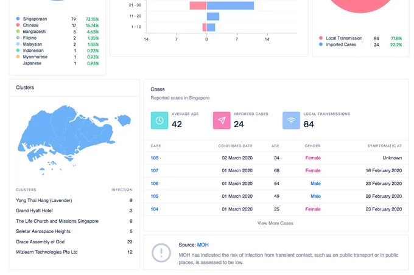Click the CONFIRMED DATE column header
This screenshot has height=275, width=414.
(235, 146)
